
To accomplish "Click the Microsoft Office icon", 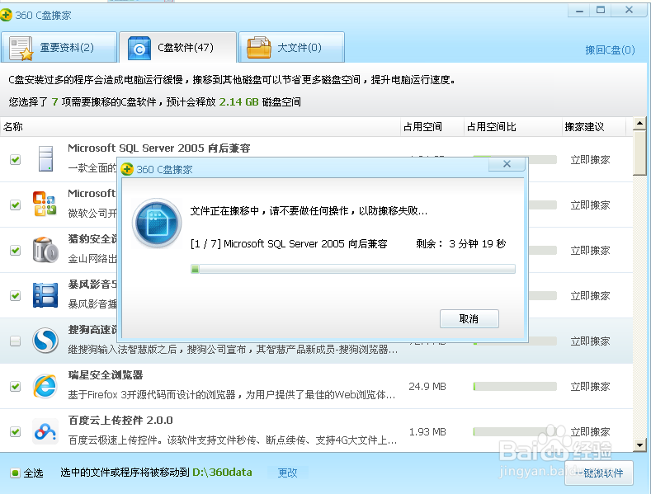I will tap(45, 204).
